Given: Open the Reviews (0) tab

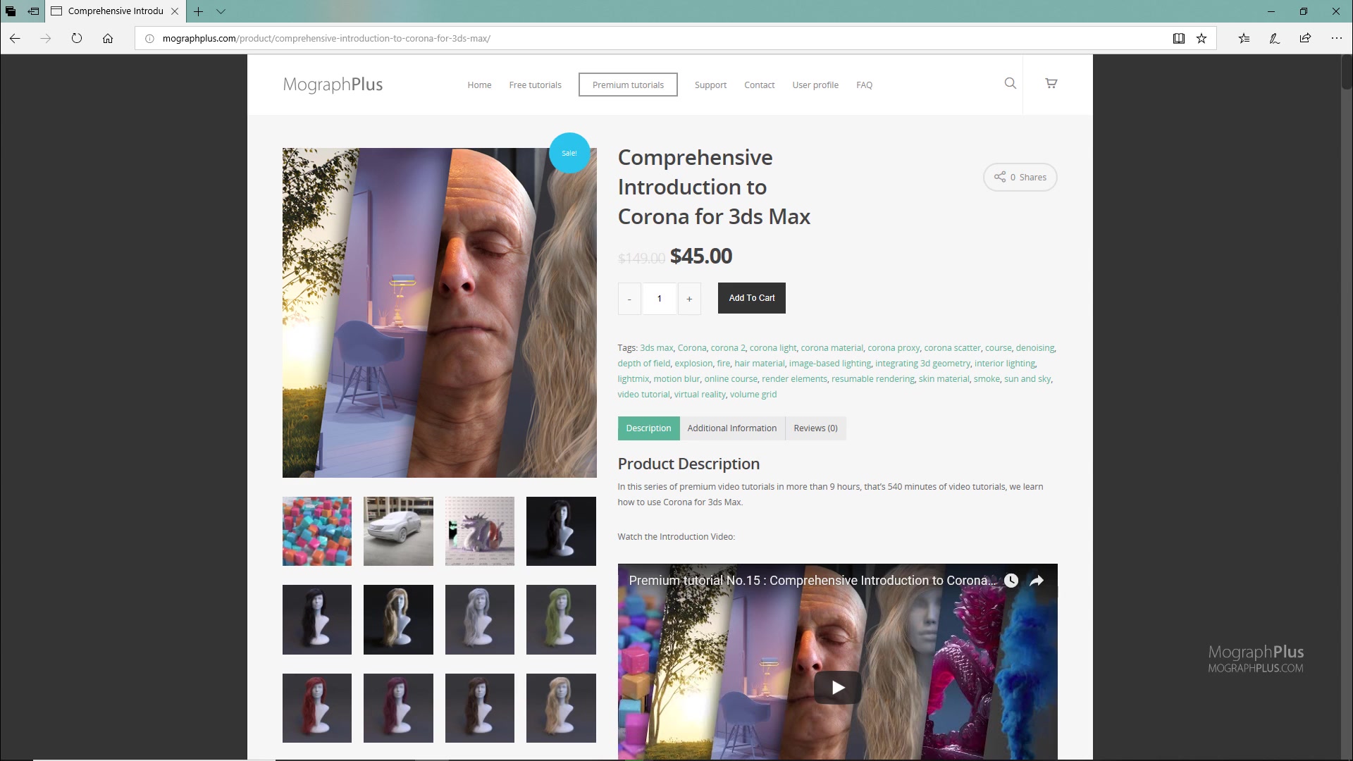Looking at the screenshot, I should 816,428.
